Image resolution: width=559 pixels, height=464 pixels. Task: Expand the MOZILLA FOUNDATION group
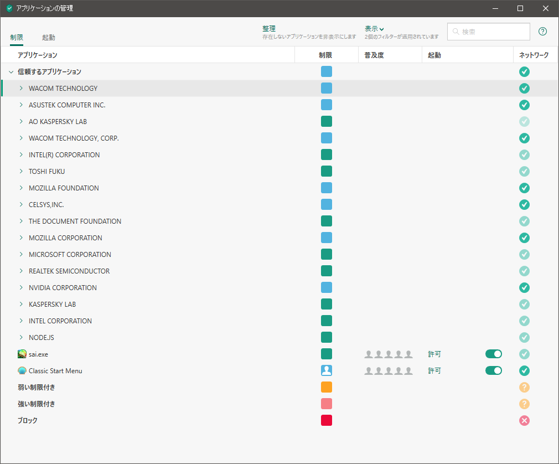[21, 188]
